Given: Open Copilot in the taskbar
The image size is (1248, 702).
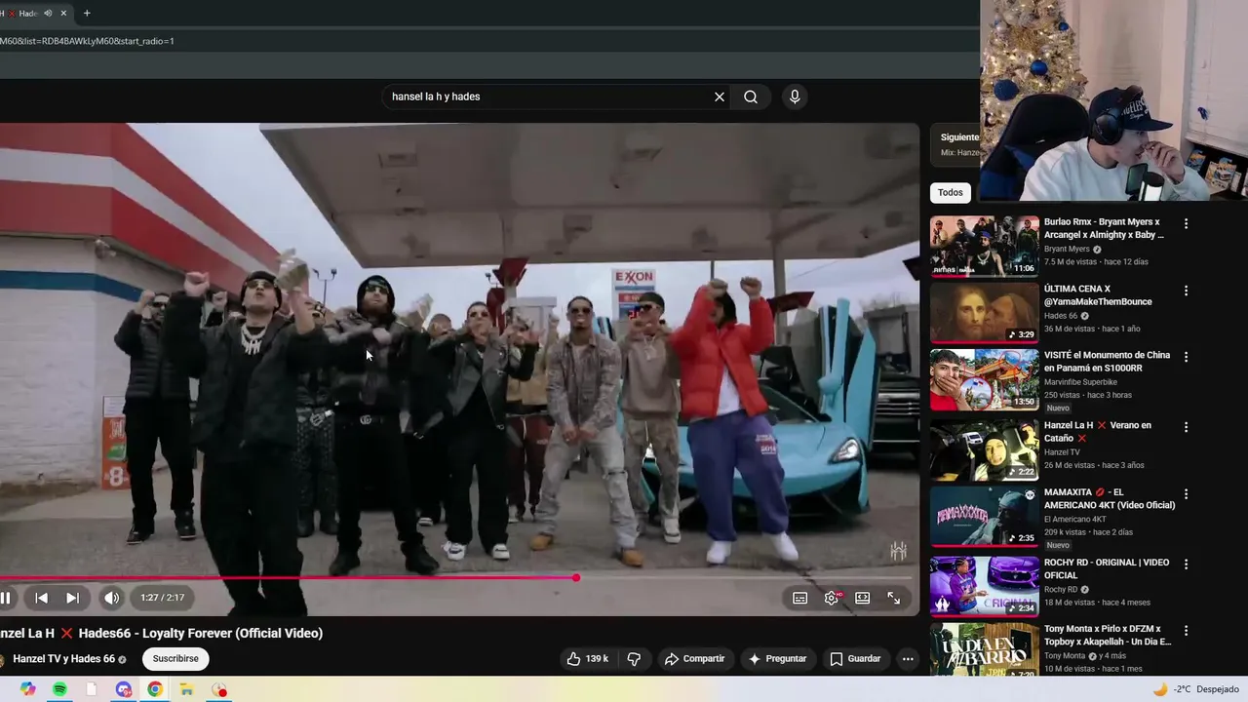Looking at the screenshot, I should click(28, 689).
